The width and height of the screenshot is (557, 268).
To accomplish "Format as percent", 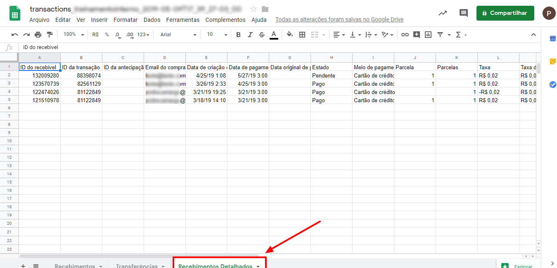I will (107, 35).
